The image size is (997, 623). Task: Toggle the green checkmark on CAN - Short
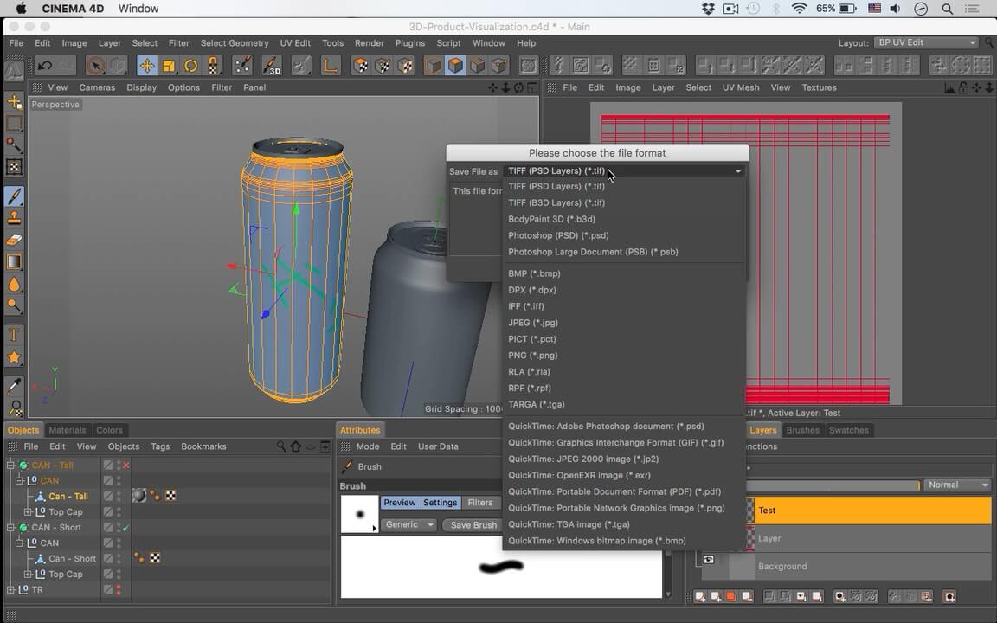126,528
